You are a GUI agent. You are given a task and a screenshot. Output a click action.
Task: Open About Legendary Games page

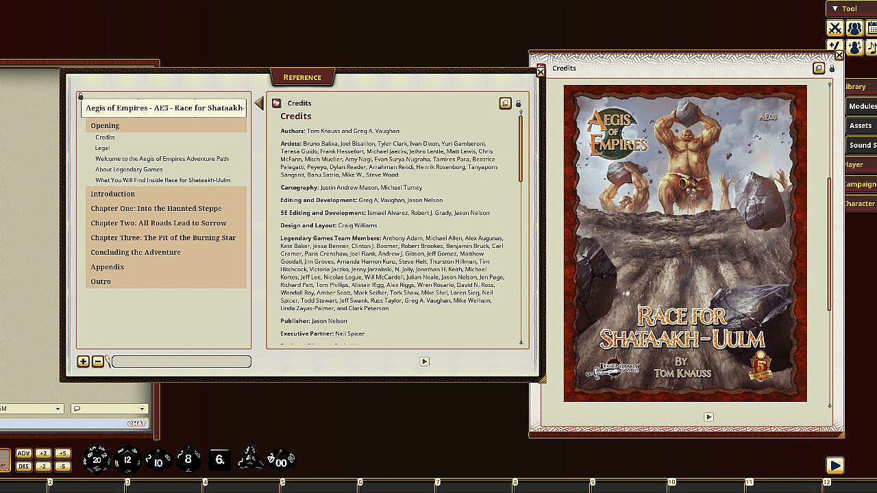[129, 169]
